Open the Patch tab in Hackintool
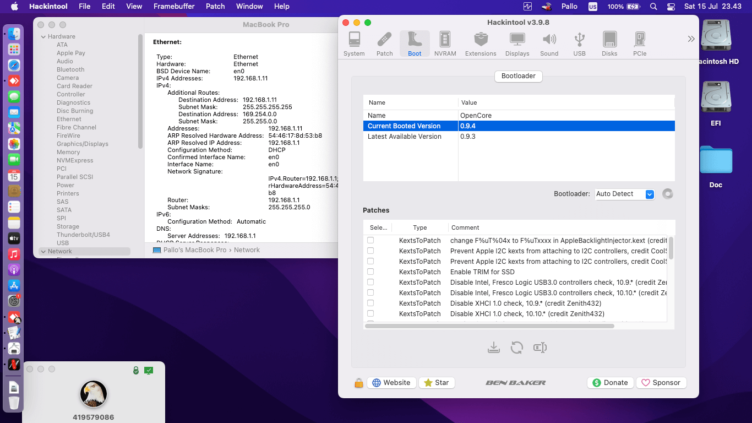The image size is (752, 423). tap(384, 44)
